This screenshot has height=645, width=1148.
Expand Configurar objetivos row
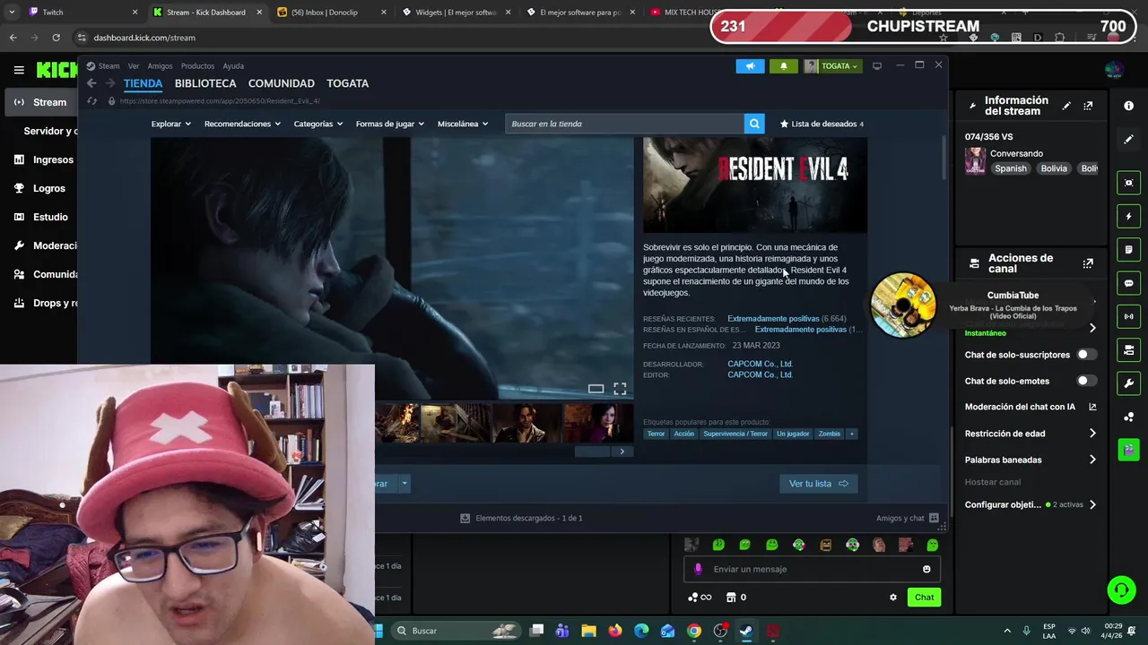(1030, 504)
